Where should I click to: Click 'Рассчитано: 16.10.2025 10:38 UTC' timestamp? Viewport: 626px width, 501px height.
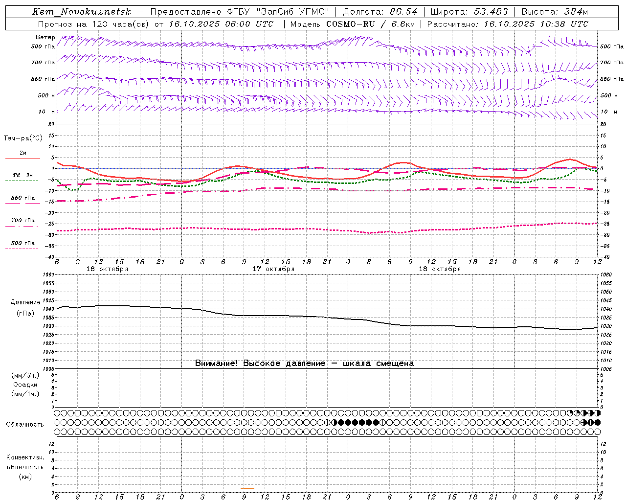point(508,24)
